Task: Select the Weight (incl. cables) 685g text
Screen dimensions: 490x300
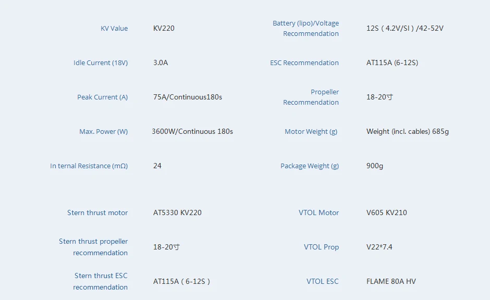Action: coord(408,131)
